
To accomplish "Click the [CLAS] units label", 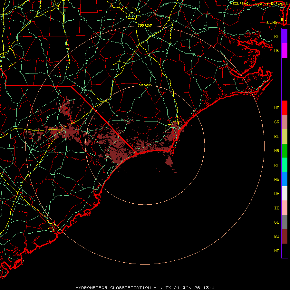I will [x=272, y=23].
